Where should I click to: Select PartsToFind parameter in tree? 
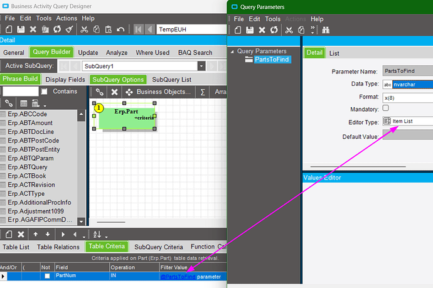pyautogui.click(x=272, y=60)
